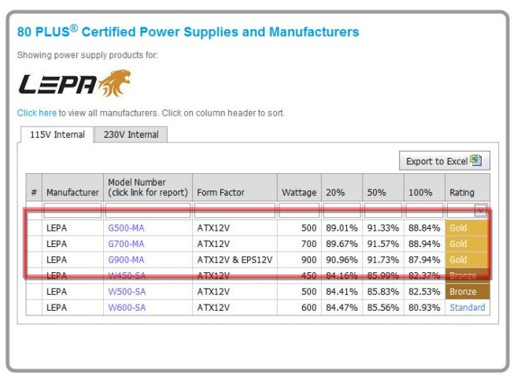This screenshot has height=380, width=517.
Task: Click the Model Number filter input field
Action: [148, 211]
